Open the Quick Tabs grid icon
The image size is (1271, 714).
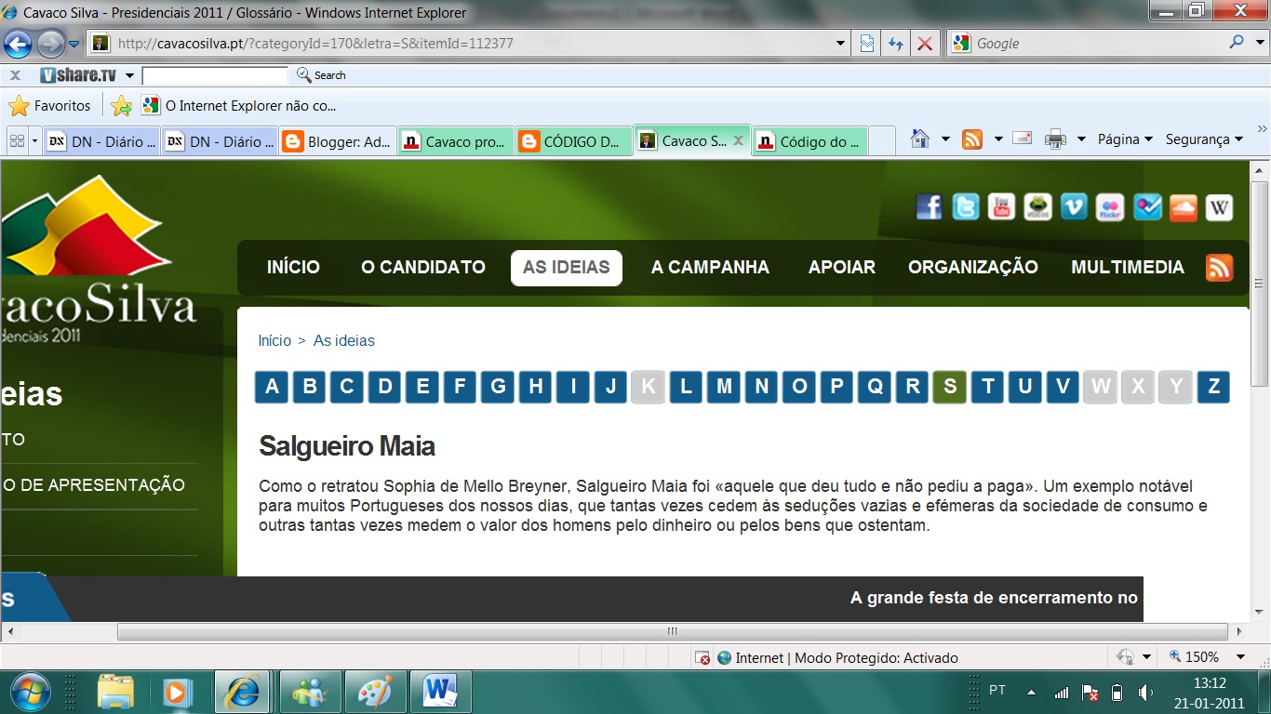click(17, 141)
